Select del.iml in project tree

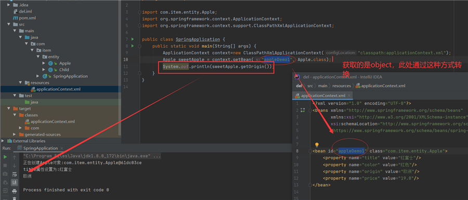25,11
